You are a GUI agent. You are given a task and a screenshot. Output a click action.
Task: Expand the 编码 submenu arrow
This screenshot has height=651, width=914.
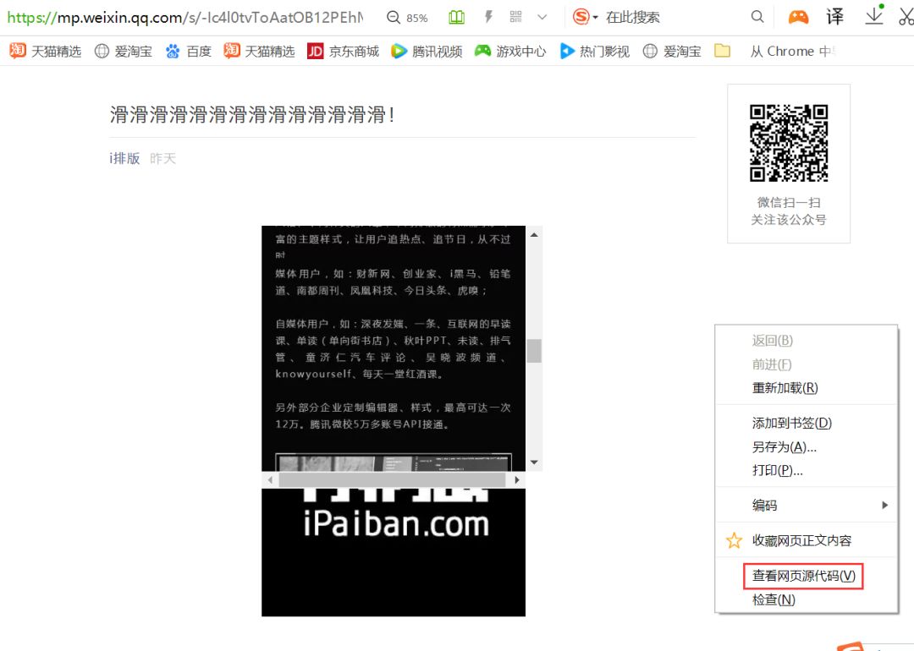[885, 505]
